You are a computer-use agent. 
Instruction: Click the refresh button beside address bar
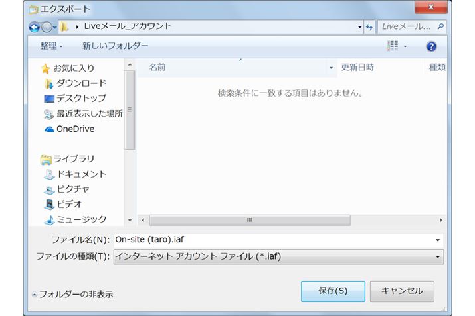coord(369,27)
